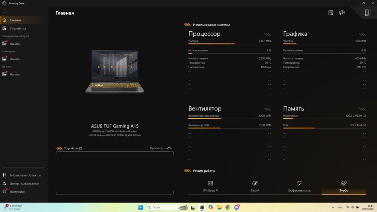Screen dimensions: 377x212
Task: Open the Windows Start menu
Action: pos(140,207)
